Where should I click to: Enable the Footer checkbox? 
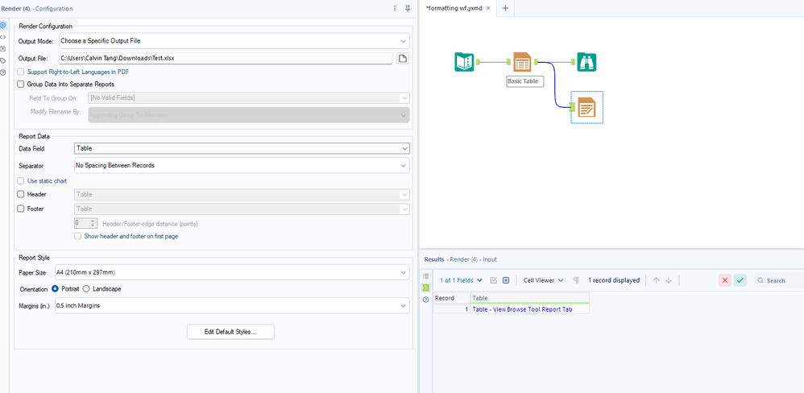(21, 209)
